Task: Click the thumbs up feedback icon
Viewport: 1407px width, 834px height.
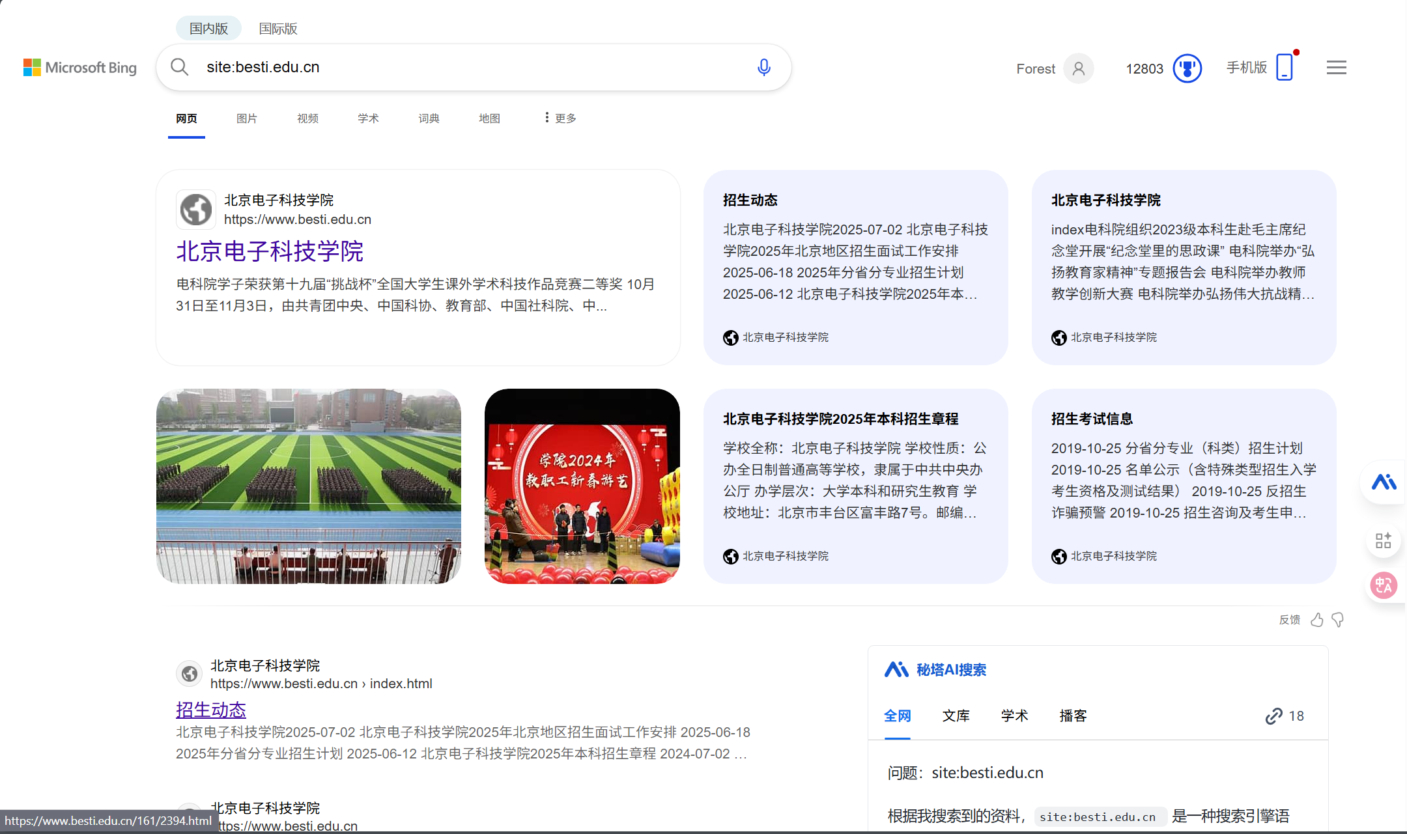Action: [x=1316, y=620]
